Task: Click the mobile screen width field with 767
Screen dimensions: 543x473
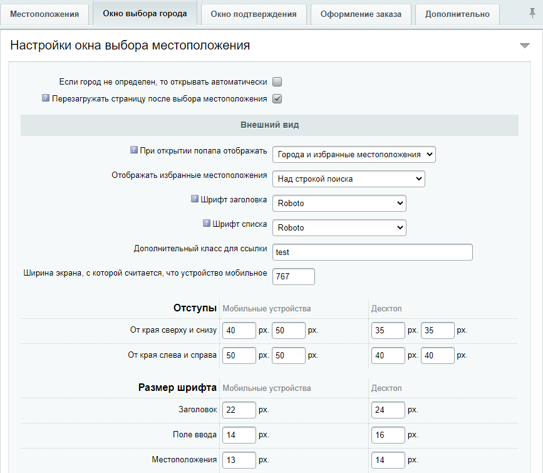Action: [294, 276]
